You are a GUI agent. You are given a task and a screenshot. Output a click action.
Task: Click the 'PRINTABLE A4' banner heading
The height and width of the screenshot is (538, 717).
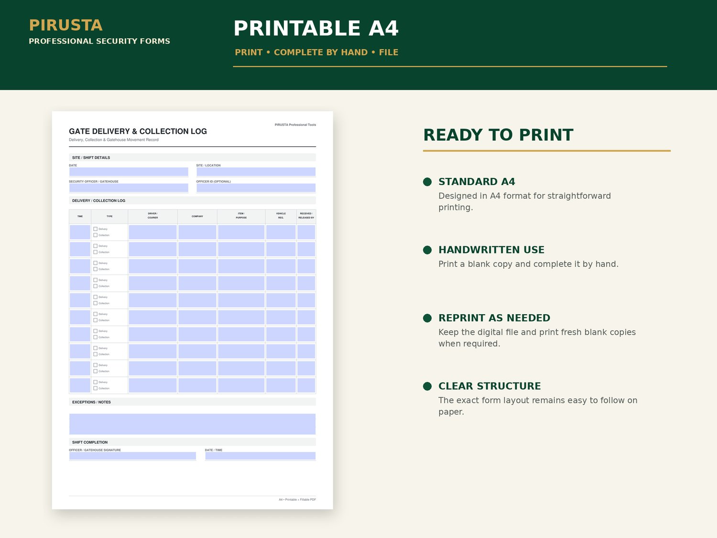316,28
